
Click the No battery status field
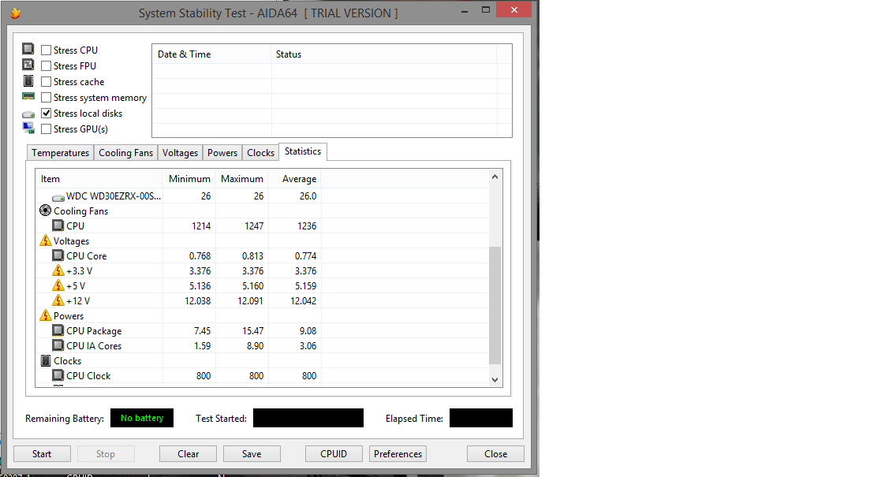pos(142,418)
